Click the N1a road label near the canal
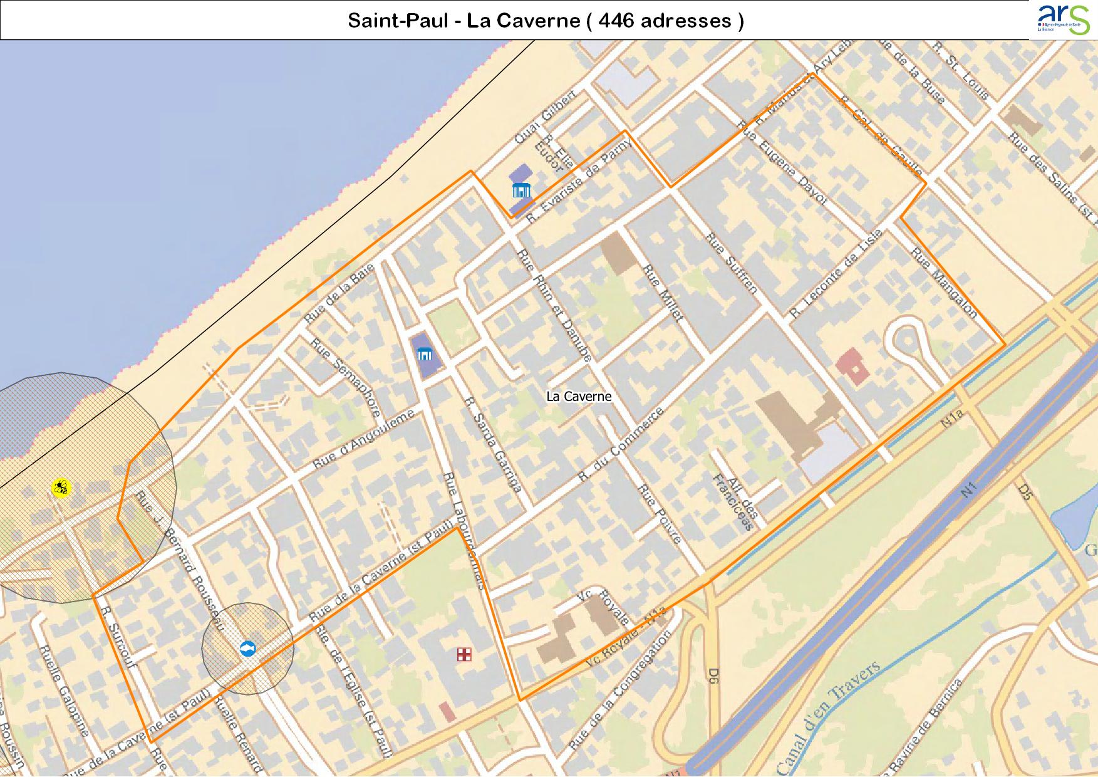This screenshot has height=777, width=1098. coord(951,419)
